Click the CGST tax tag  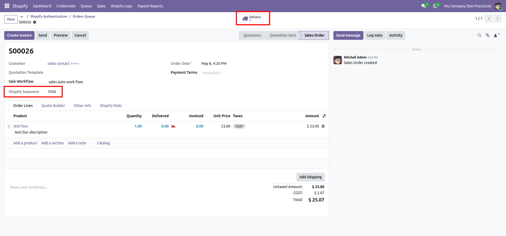[239, 126]
